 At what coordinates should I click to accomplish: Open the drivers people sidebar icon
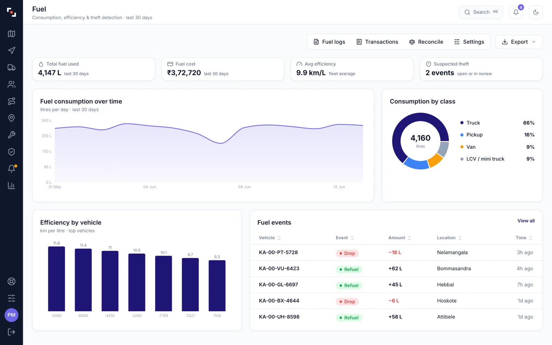click(x=11, y=84)
